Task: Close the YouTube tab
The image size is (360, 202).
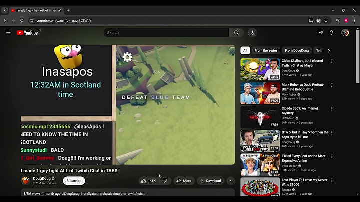Action: click(60, 10)
